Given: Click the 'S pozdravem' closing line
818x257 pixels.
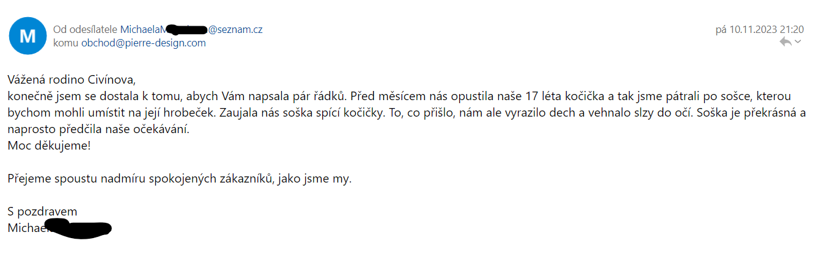Looking at the screenshot, I should pos(42,212).
